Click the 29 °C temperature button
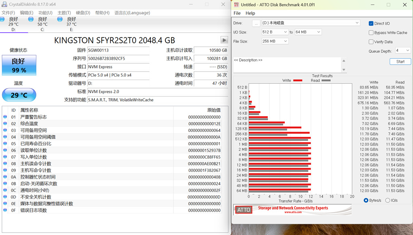The width and height of the screenshot is (413, 235). point(19,95)
